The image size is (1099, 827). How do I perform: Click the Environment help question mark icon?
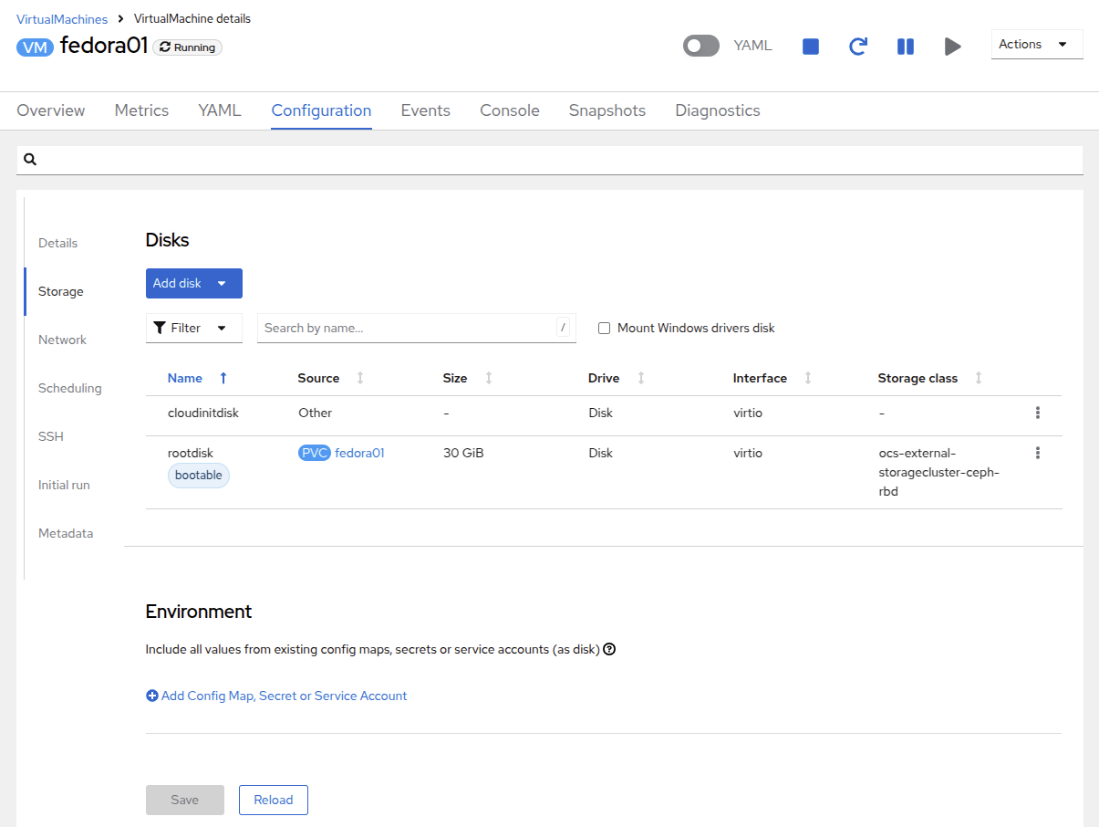tap(609, 650)
